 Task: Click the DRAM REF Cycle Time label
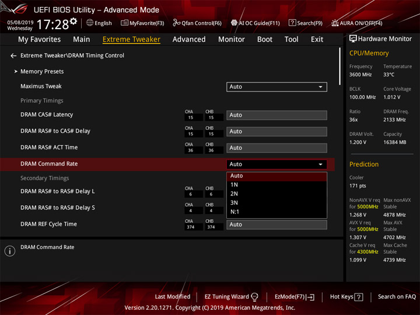[x=49, y=224]
